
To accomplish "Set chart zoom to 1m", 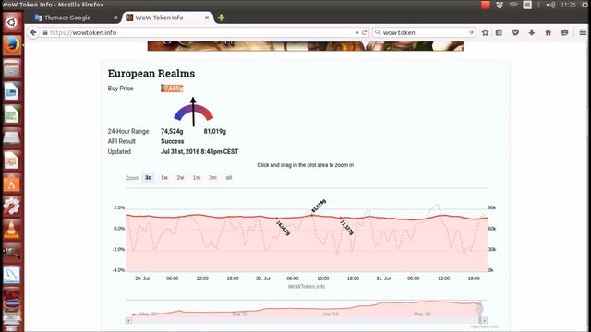I will coord(197,178).
